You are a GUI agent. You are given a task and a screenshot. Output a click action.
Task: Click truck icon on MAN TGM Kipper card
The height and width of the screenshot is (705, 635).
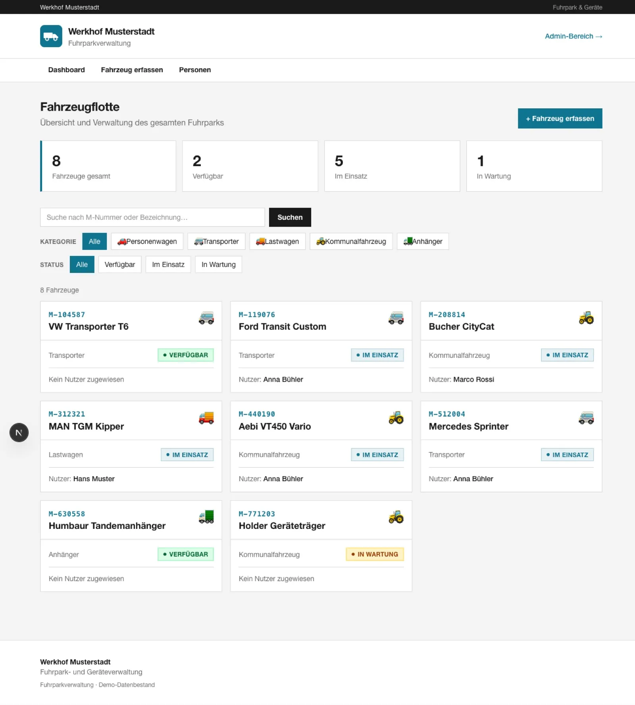(206, 418)
